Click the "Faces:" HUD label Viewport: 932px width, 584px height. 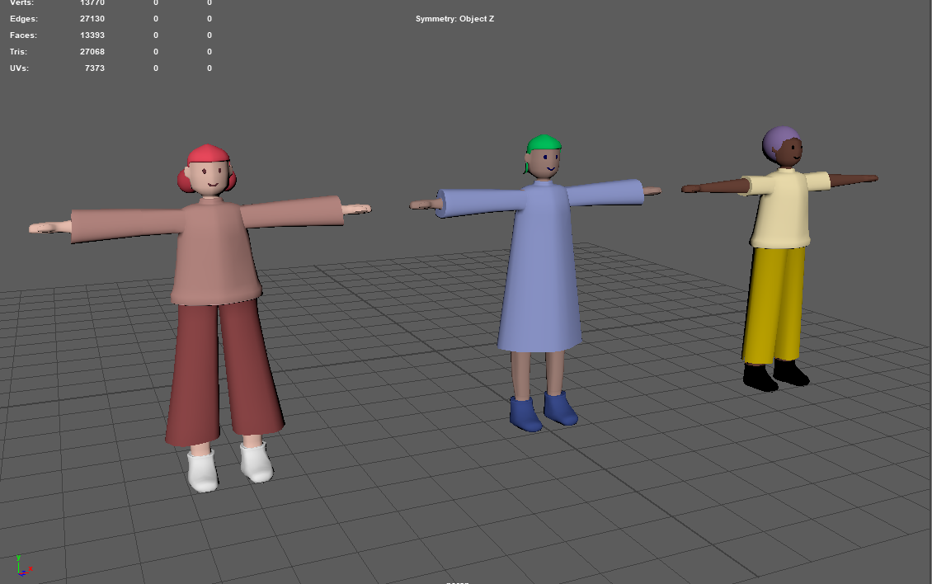(x=23, y=35)
